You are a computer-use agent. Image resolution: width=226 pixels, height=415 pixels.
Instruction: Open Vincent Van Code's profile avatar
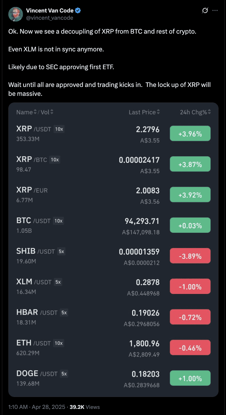click(x=16, y=14)
